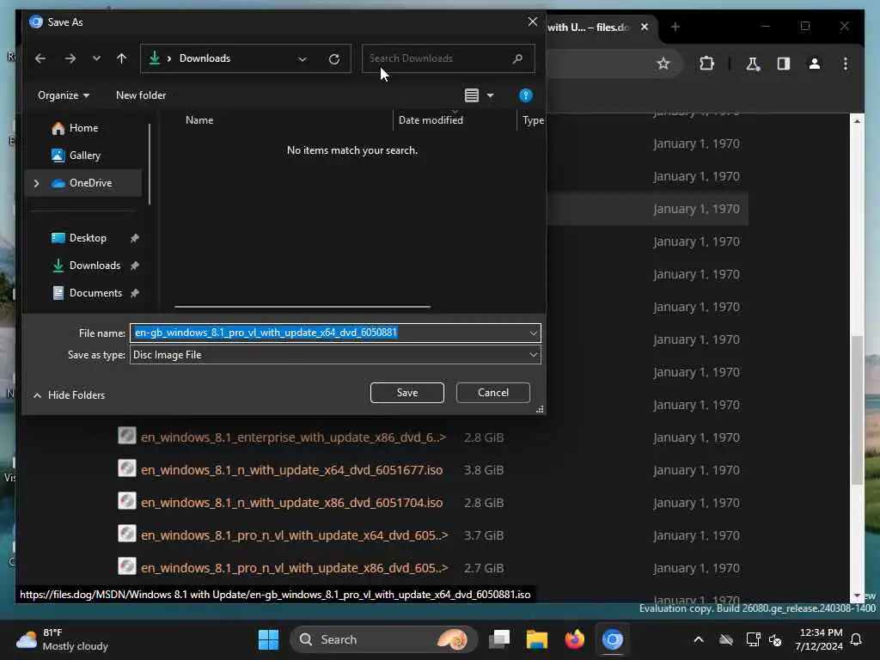Open en_windows_8.1_n_with_update_x86_dvd_6051704.iso link
The image size is (880, 660).
click(291, 503)
